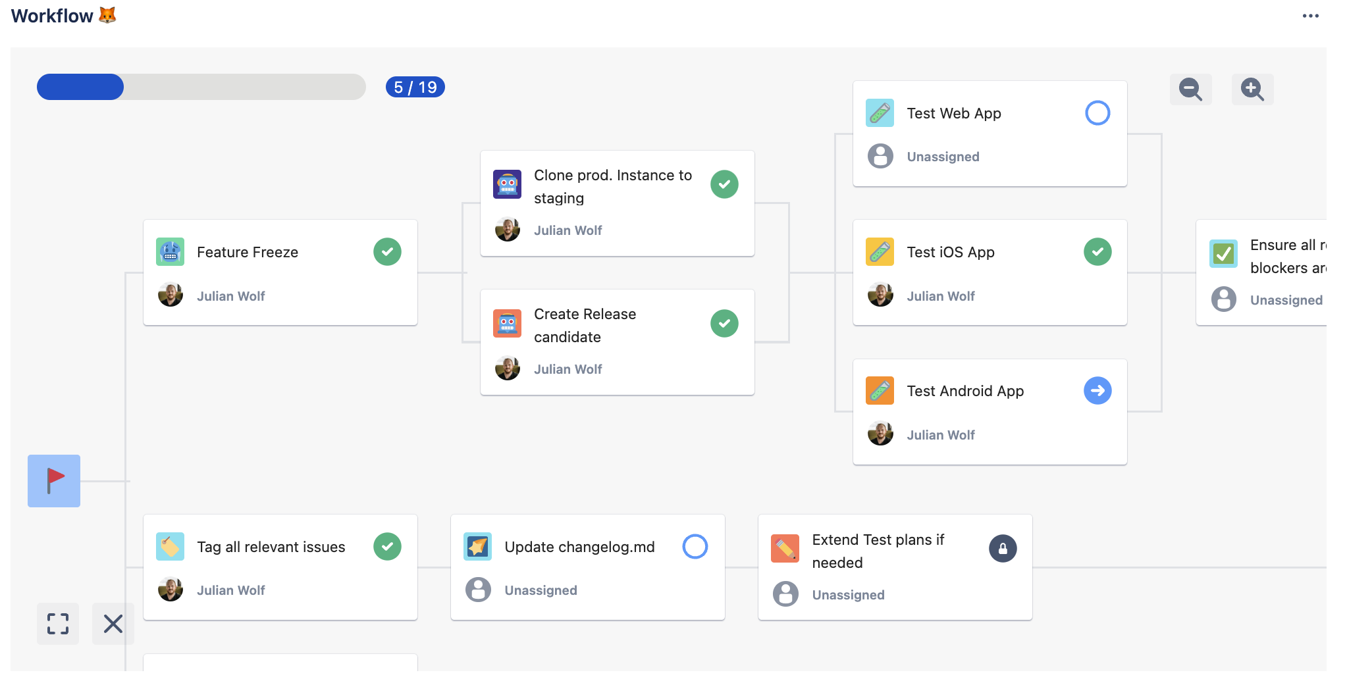Click the lock status on Extend Test plans
The image size is (1347, 683).
(x=1003, y=549)
